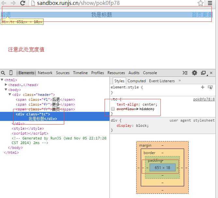Open DevTools settings gear
The width and height of the screenshot is (218, 198).
coord(194,73)
